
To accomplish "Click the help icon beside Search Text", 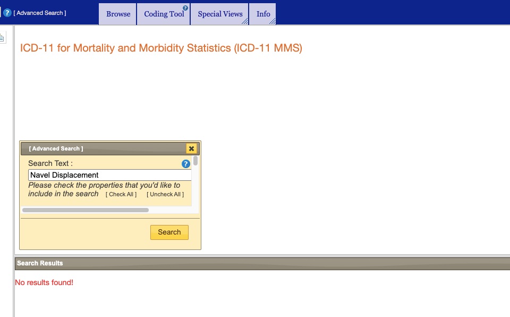I will coord(186,164).
